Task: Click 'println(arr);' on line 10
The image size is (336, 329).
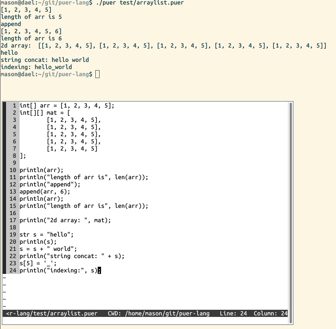Action: point(41,170)
